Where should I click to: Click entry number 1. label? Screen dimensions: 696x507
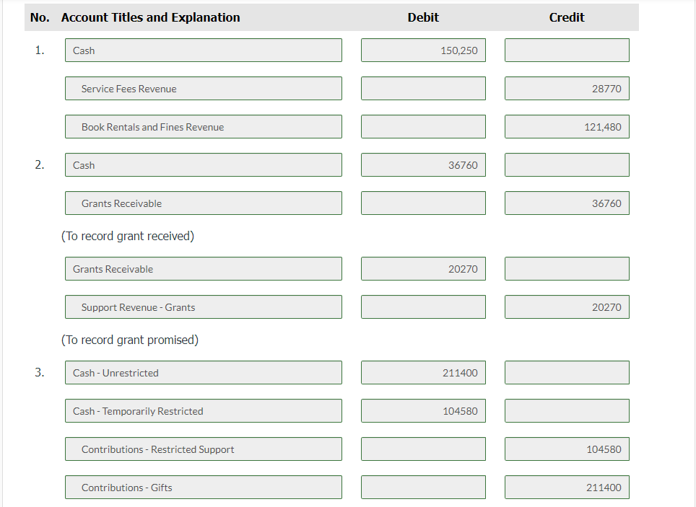tap(40, 50)
